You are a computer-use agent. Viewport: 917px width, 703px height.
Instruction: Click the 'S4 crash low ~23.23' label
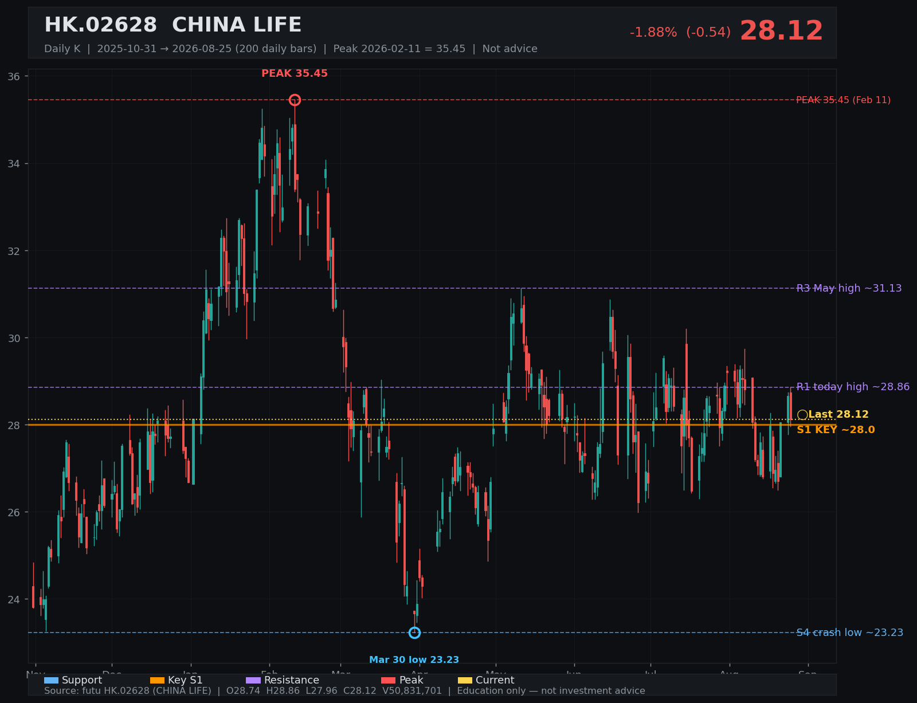pyautogui.click(x=850, y=633)
